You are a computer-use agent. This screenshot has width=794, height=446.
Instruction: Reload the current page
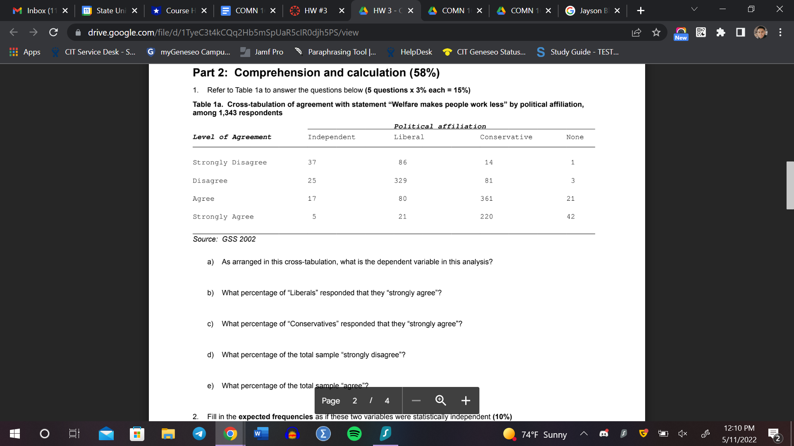coord(53,32)
